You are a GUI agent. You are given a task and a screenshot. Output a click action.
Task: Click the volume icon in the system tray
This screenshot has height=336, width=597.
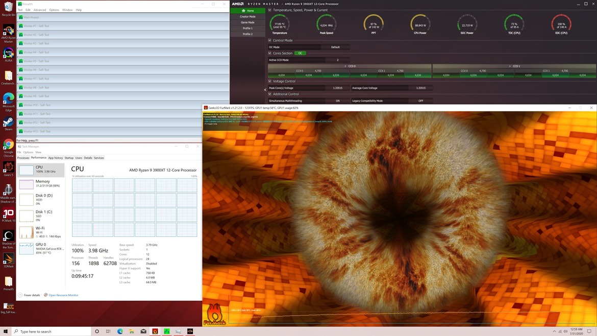pyautogui.click(x=565, y=331)
